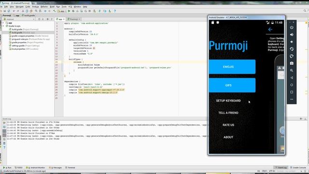Select gradle-wrapper.properties in project tree
Viewport: 309px width, 174px height.
(28, 36)
